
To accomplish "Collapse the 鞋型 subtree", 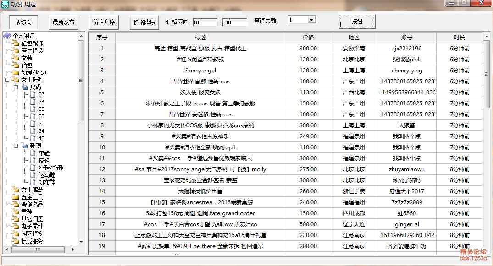I will click(16, 146).
